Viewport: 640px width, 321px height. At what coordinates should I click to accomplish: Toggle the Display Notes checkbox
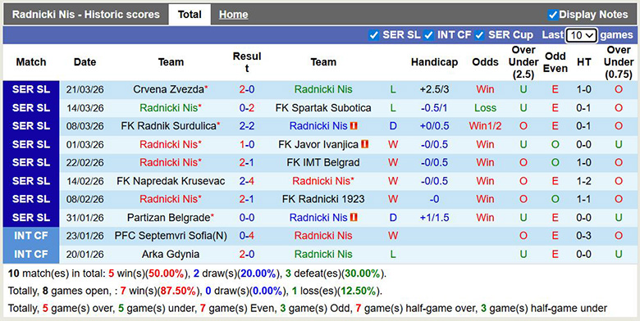pos(553,15)
